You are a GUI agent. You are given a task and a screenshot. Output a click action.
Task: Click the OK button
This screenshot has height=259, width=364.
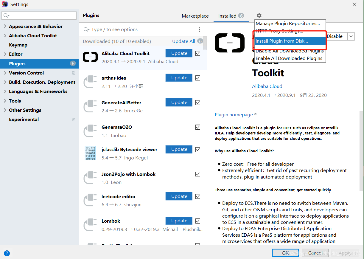(285, 253)
